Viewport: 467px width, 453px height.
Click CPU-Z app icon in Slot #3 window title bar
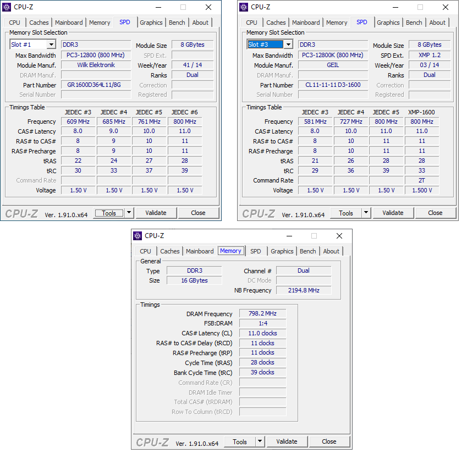click(244, 7)
